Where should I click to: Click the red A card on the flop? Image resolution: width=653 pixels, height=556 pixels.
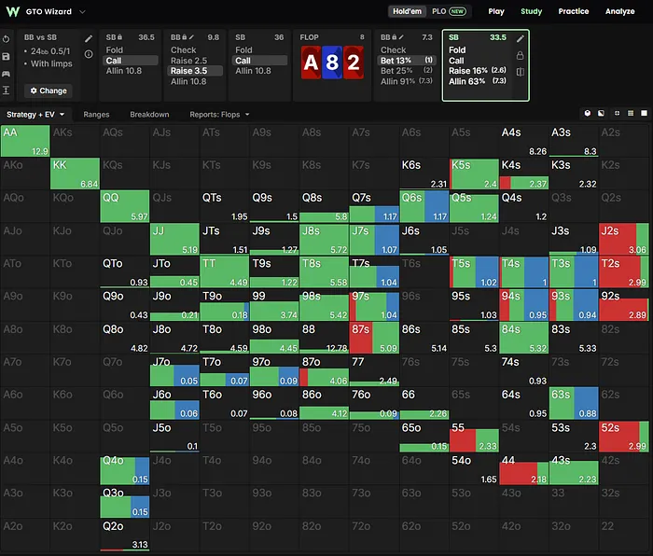tap(311, 63)
